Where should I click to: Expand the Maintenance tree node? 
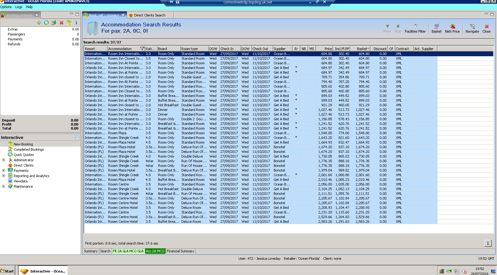(4, 186)
